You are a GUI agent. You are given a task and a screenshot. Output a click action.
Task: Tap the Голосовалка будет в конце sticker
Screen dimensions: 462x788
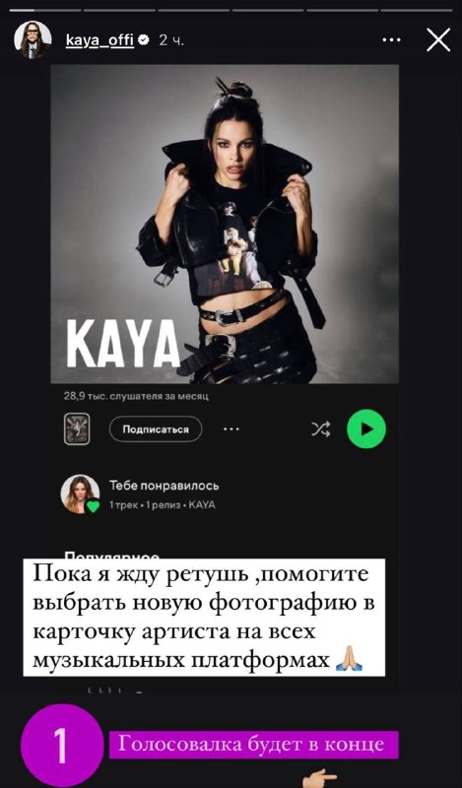coord(254,744)
